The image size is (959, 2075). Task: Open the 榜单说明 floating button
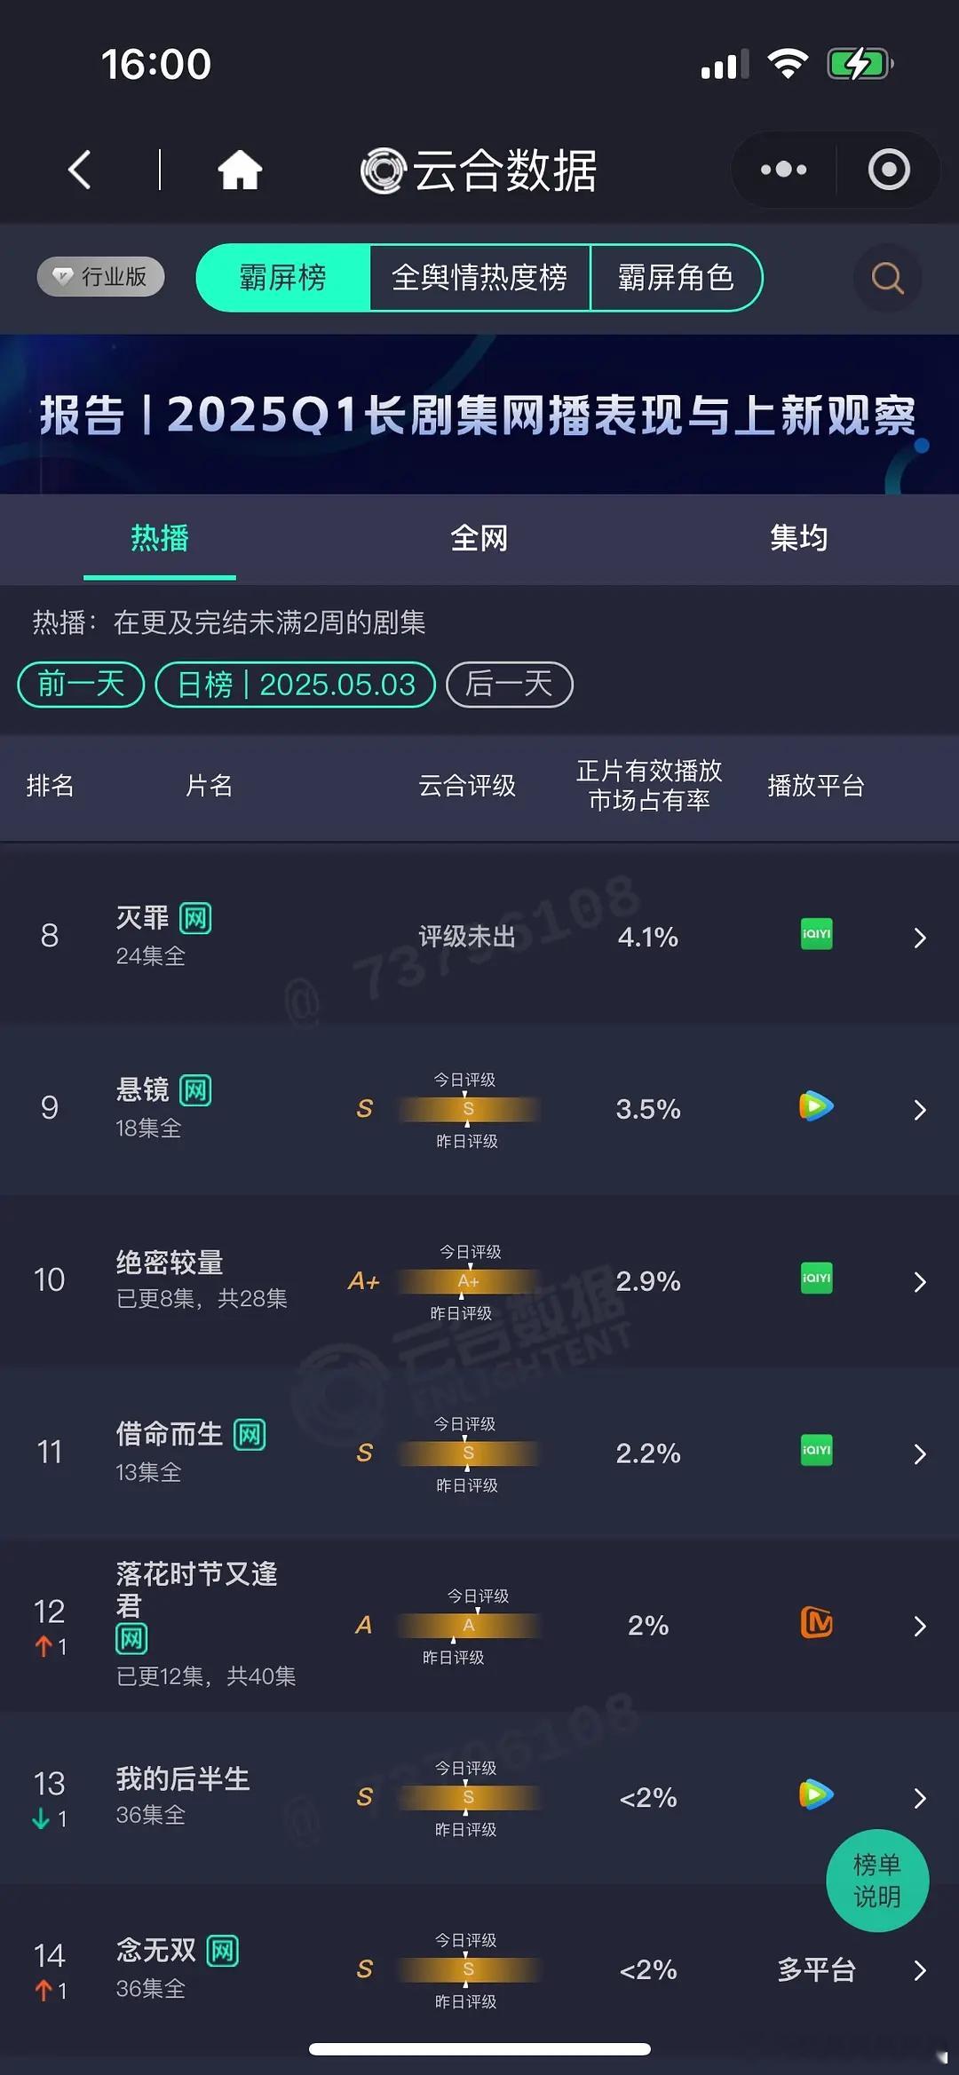(877, 1881)
